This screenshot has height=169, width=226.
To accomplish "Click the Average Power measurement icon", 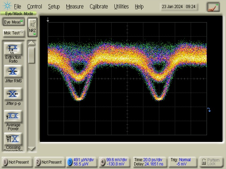I will tap(13, 116).
